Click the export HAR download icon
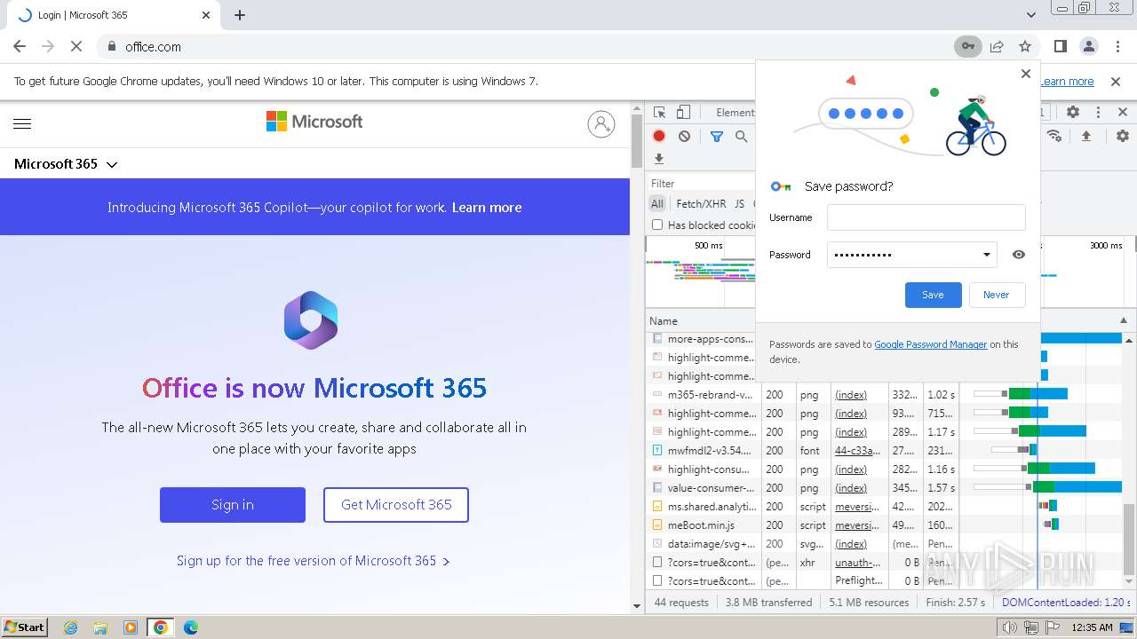This screenshot has height=639, width=1137. [x=659, y=159]
